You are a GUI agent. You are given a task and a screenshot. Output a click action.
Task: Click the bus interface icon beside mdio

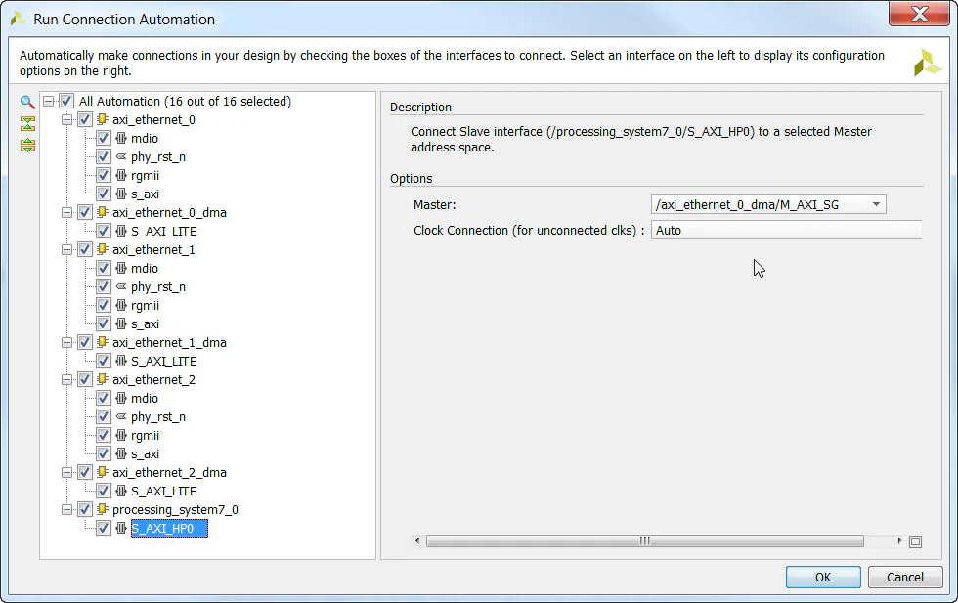(x=123, y=138)
